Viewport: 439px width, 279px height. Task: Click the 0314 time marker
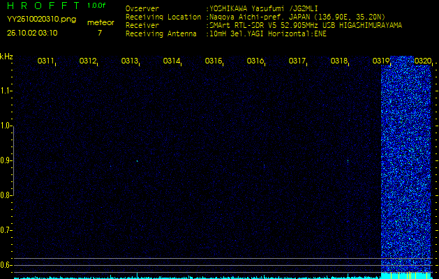pyautogui.click(x=172, y=61)
